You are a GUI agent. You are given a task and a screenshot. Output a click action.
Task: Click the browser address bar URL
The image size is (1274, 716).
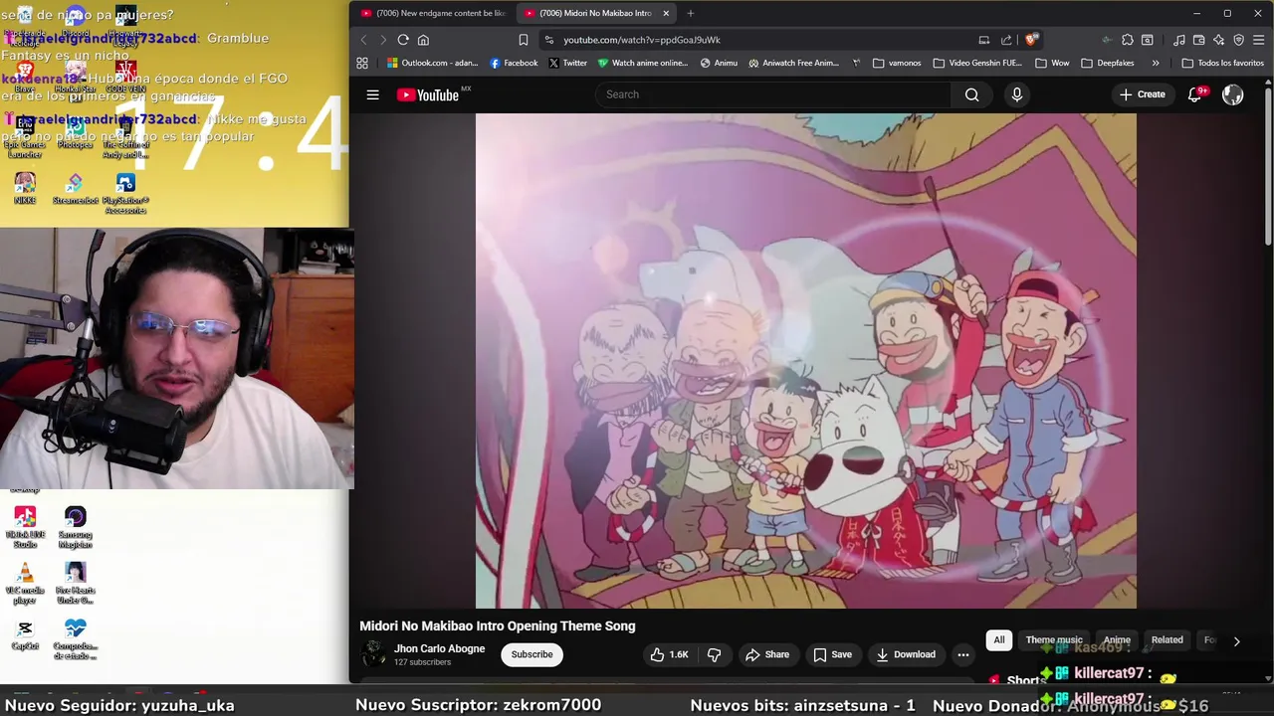(642, 40)
